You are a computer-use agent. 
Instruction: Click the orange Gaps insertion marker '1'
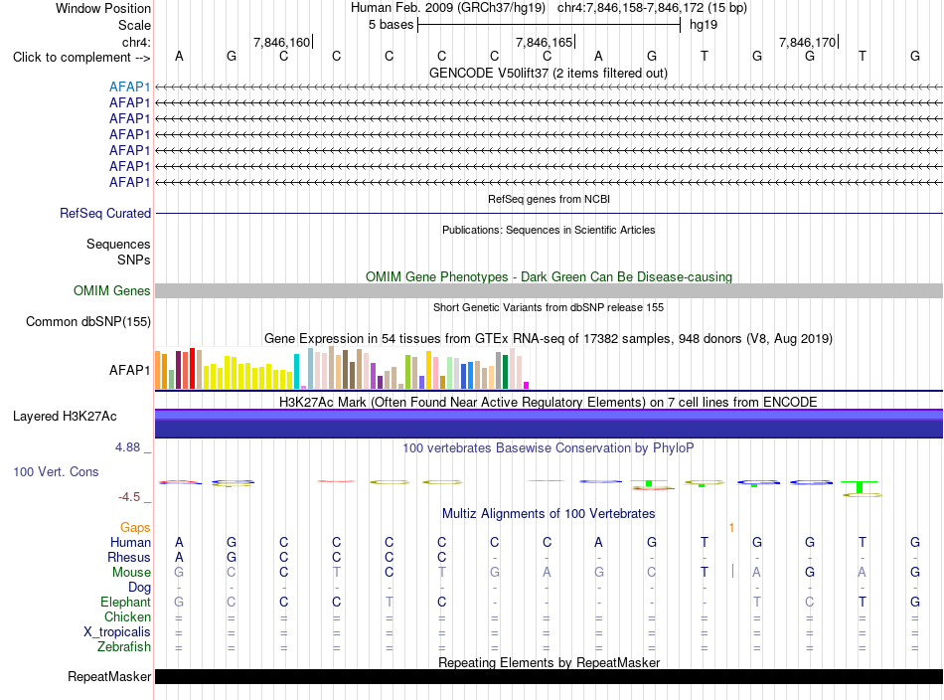pos(731,528)
